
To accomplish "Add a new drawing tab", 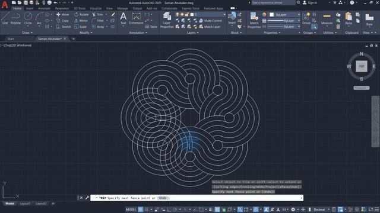I will click(74, 38).
